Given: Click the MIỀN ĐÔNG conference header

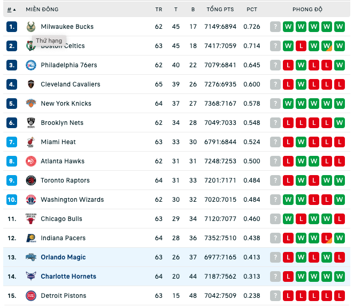Looking at the screenshot, I should click(42, 10).
